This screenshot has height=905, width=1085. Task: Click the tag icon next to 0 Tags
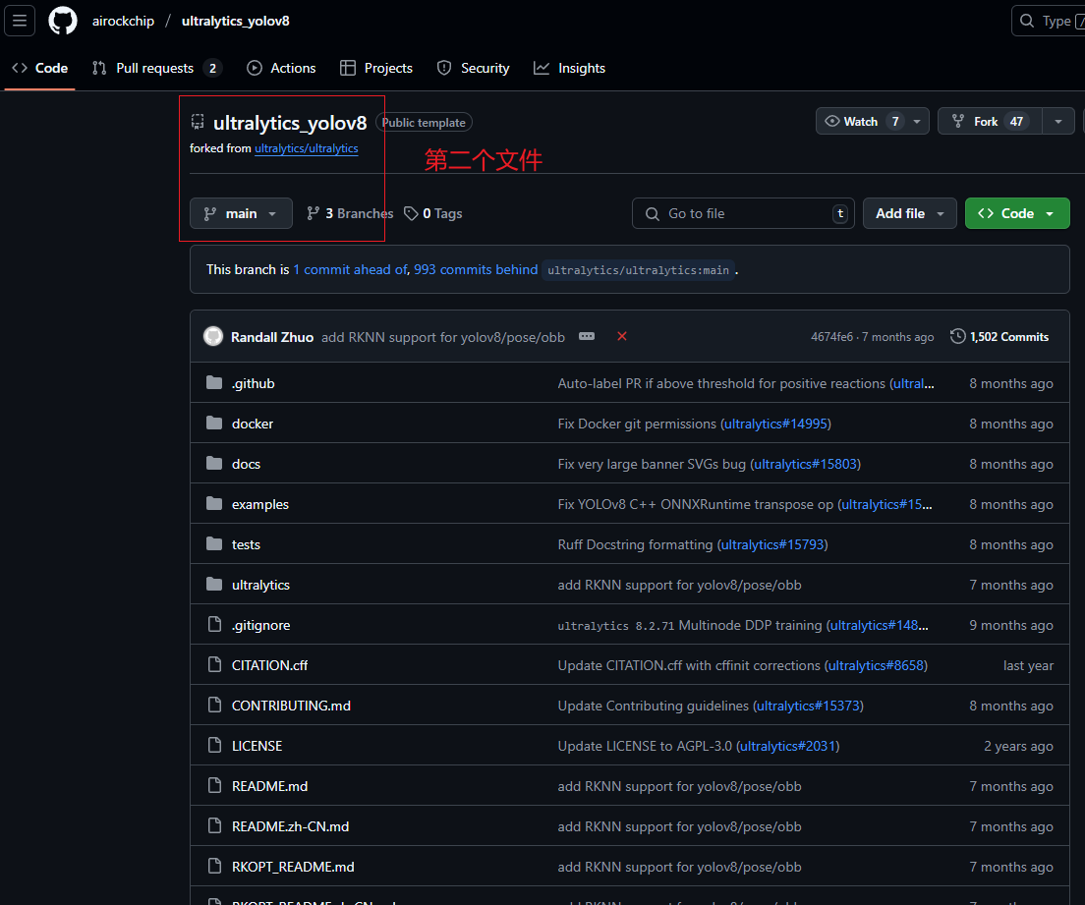click(411, 214)
